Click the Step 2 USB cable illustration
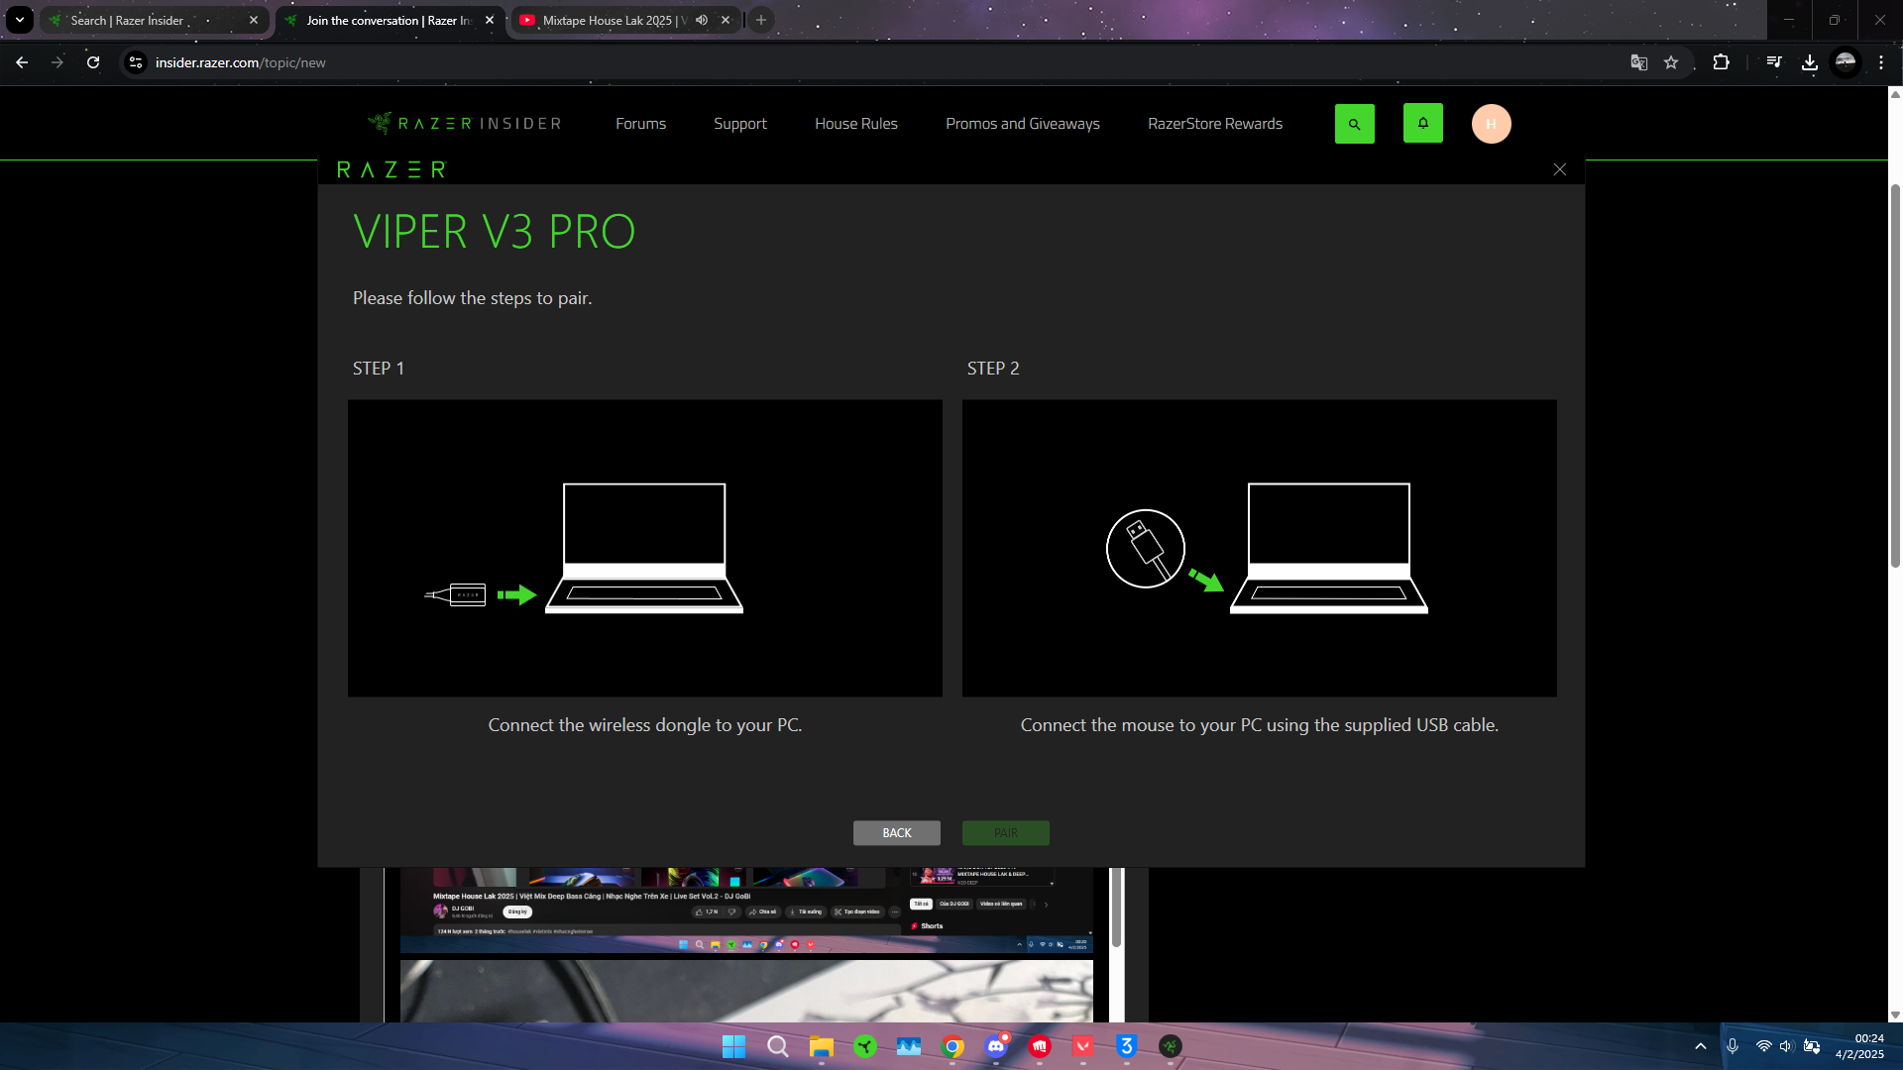1903x1070 pixels. [x=1260, y=548]
